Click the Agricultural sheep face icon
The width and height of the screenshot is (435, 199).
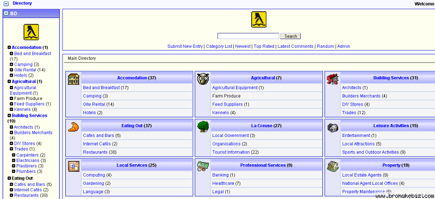(x=202, y=79)
